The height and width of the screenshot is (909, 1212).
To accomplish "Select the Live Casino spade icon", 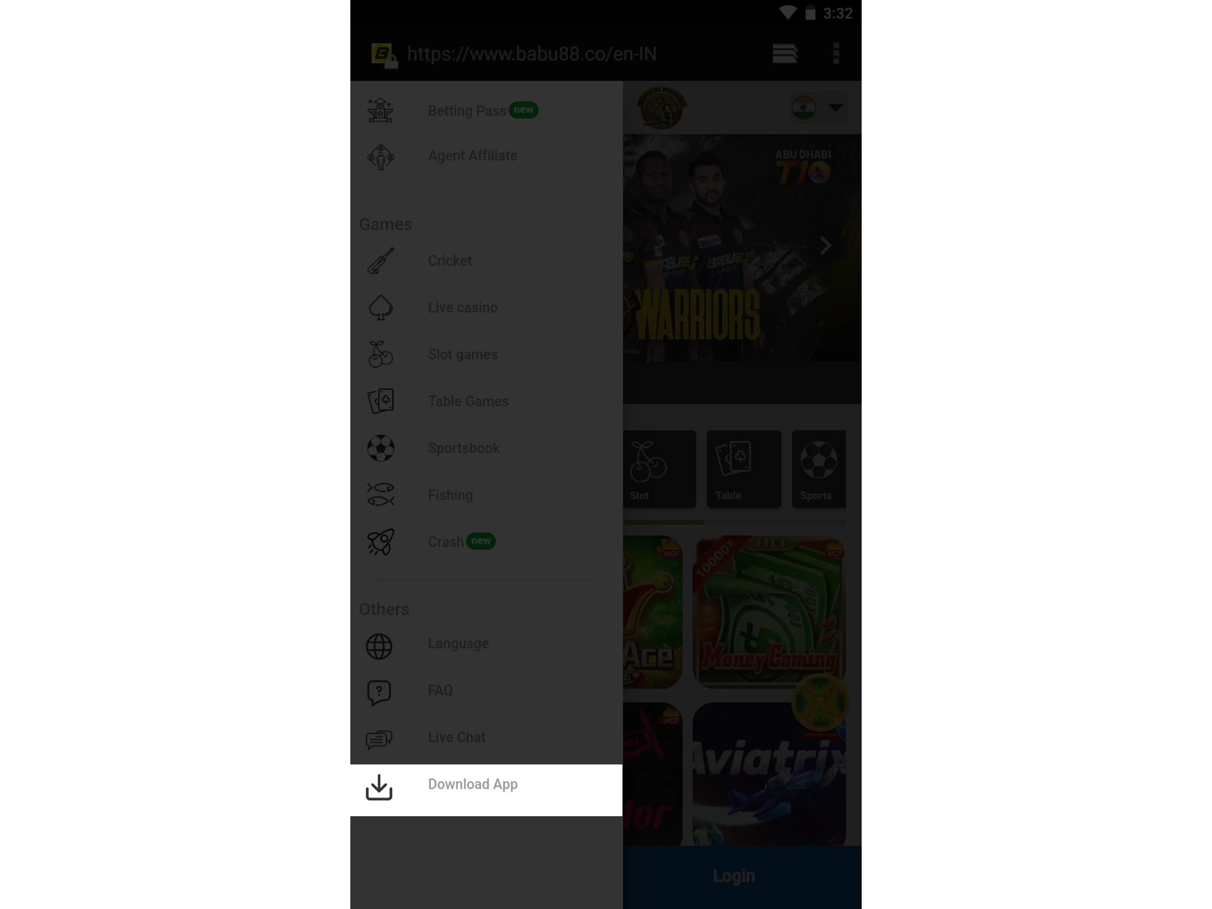I will click(380, 307).
